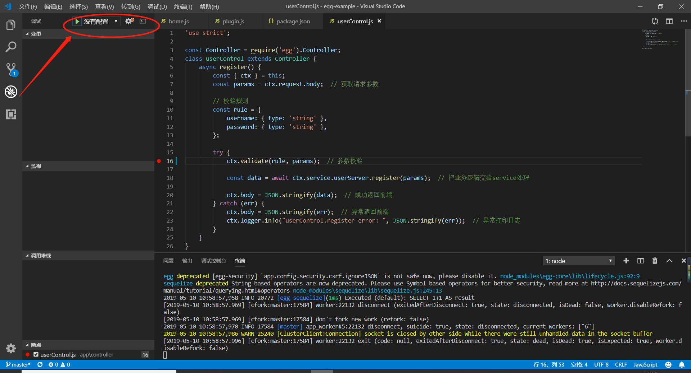Maximize the panel with the chevron toggle

pos(669,261)
